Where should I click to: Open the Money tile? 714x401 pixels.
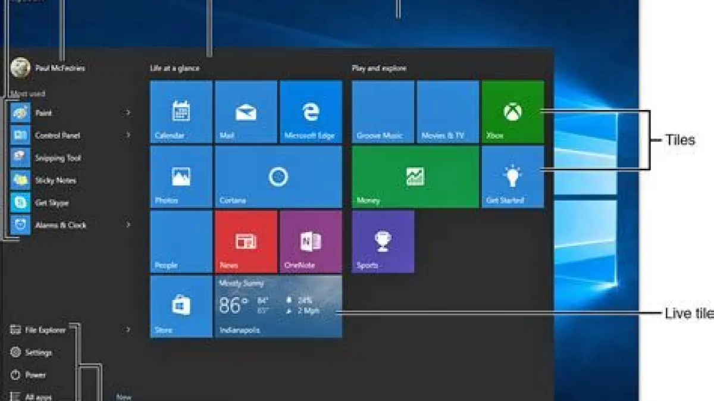(415, 177)
